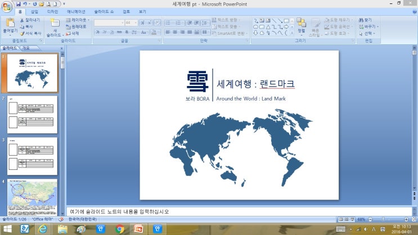Select slide 2 thumbnail
Image resolution: width=418 pixels, height=235 pixels.
pyautogui.click(x=32, y=115)
